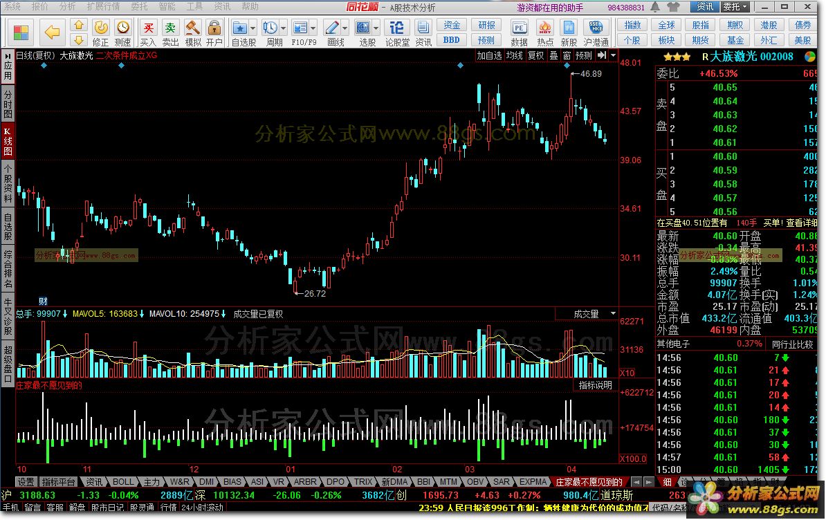
Task: Click the notification bell icon
Action: coord(655,7)
